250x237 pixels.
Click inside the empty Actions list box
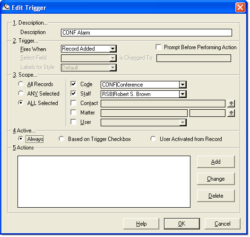(104, 182)
